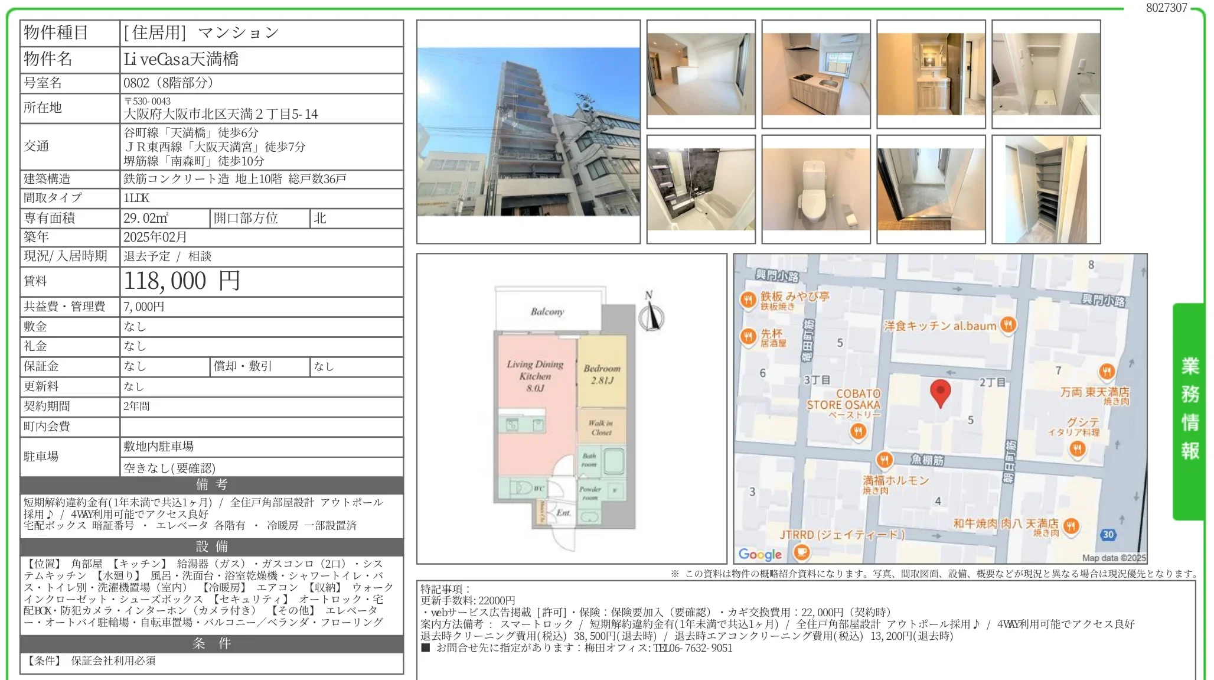Click the COBATO STORE OSAKA restaurant marker
This screenshot has width=1214, height=680.
click(x=857, y=432)
